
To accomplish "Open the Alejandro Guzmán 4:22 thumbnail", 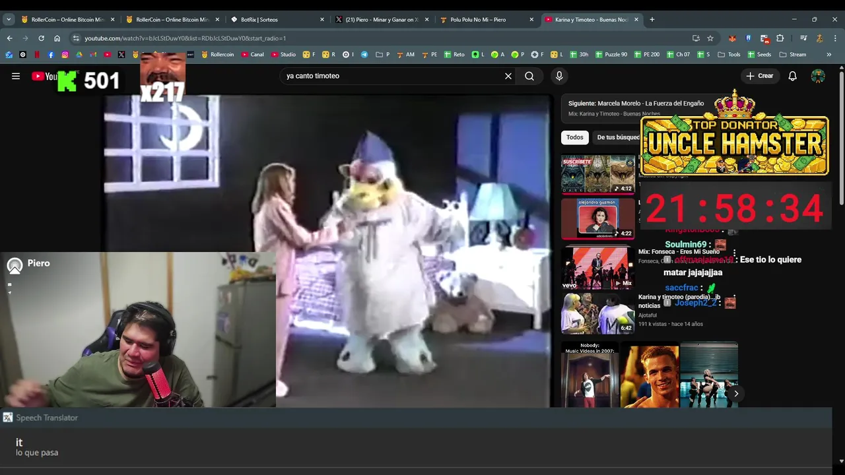I will [598, 218].
